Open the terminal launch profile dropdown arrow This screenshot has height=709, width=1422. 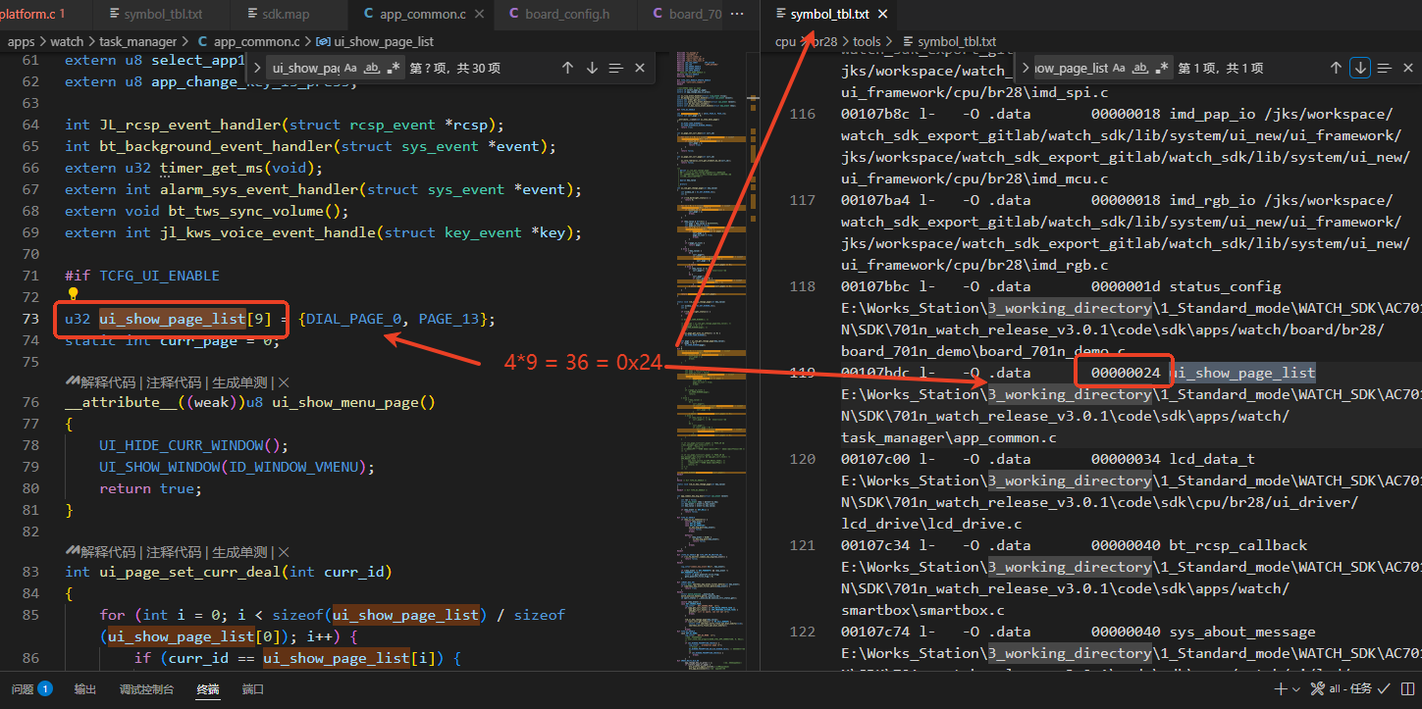[1297, 689]
